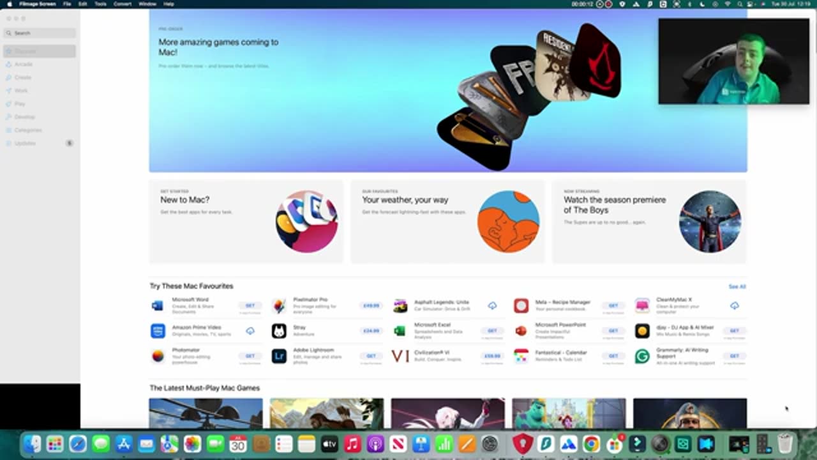Get Microsoft Word

tap(250, 305)
